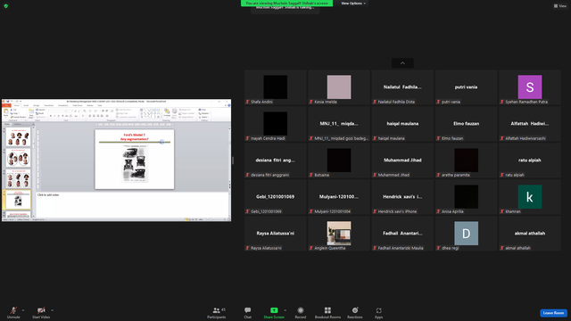Click khamran's green k avatar tile
571x321 pixels.
[530, 196]
